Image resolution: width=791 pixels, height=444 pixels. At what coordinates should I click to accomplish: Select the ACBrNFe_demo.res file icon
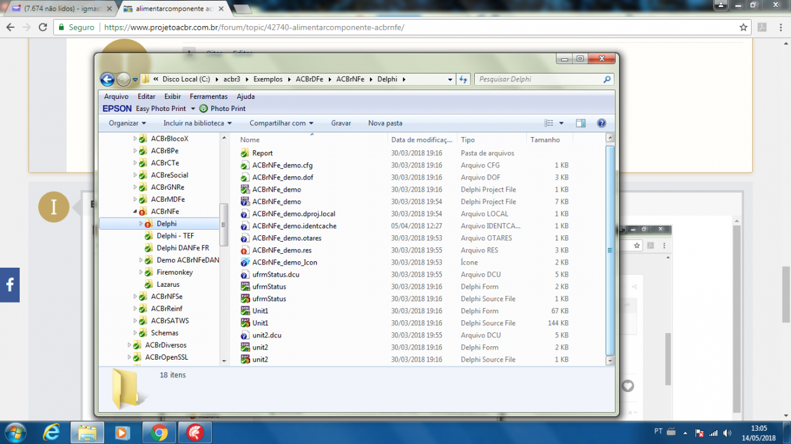(x=245, y=250)
